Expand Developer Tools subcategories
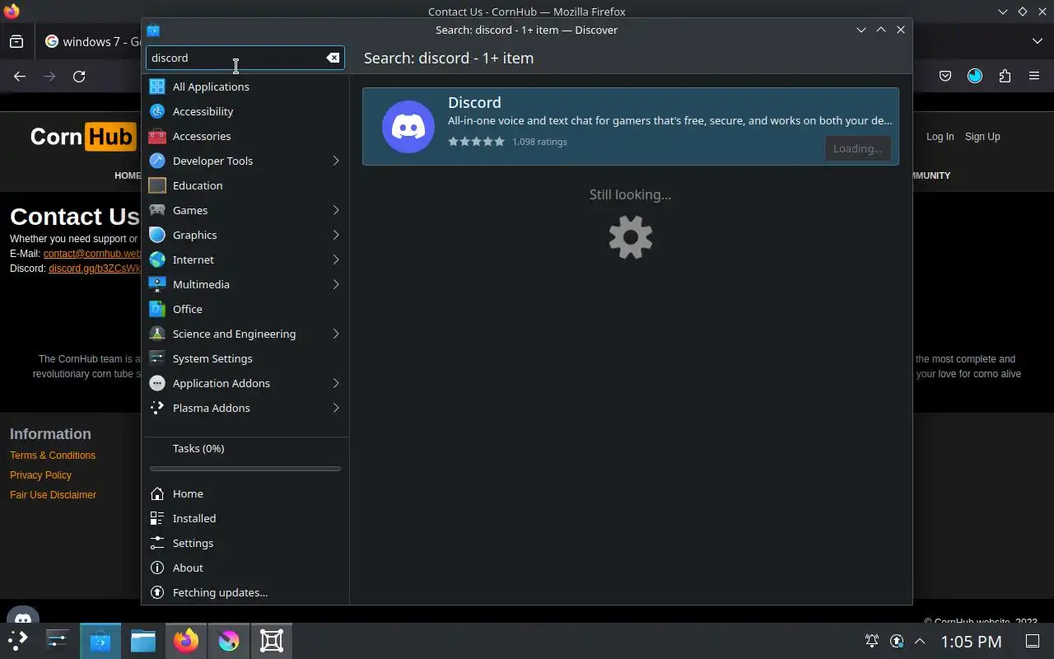 336,161
